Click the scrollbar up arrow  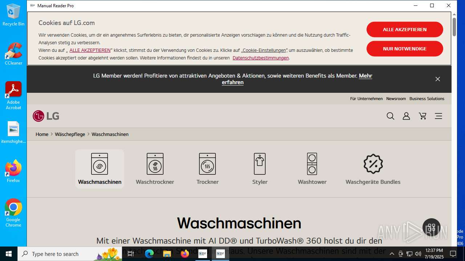454,14
